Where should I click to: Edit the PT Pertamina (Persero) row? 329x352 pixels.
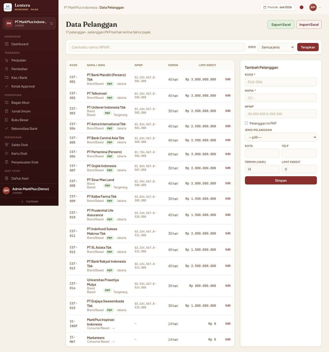[x=228, y=154]
